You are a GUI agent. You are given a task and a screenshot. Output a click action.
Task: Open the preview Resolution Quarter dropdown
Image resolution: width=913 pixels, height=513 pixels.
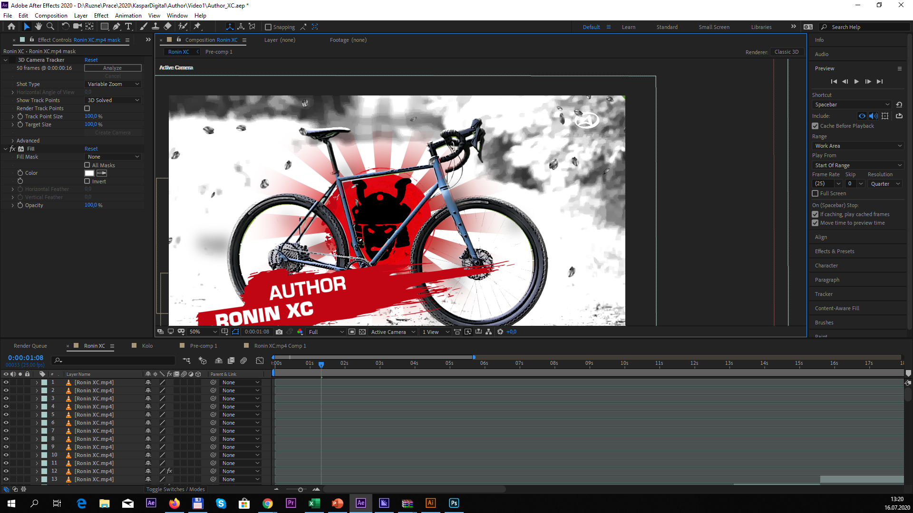coord(885,184)
